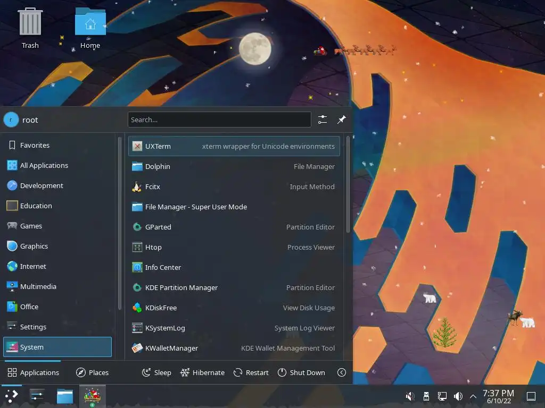This screenshot has height=408, width=545.
Task: Open File Manager - Super User Mode
Action: (234, 207)
